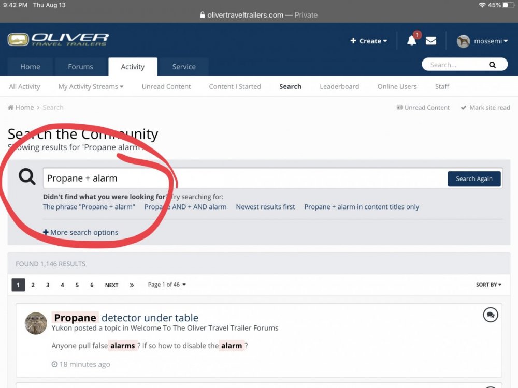Switch to the Forums tab

tap(80, 67)
